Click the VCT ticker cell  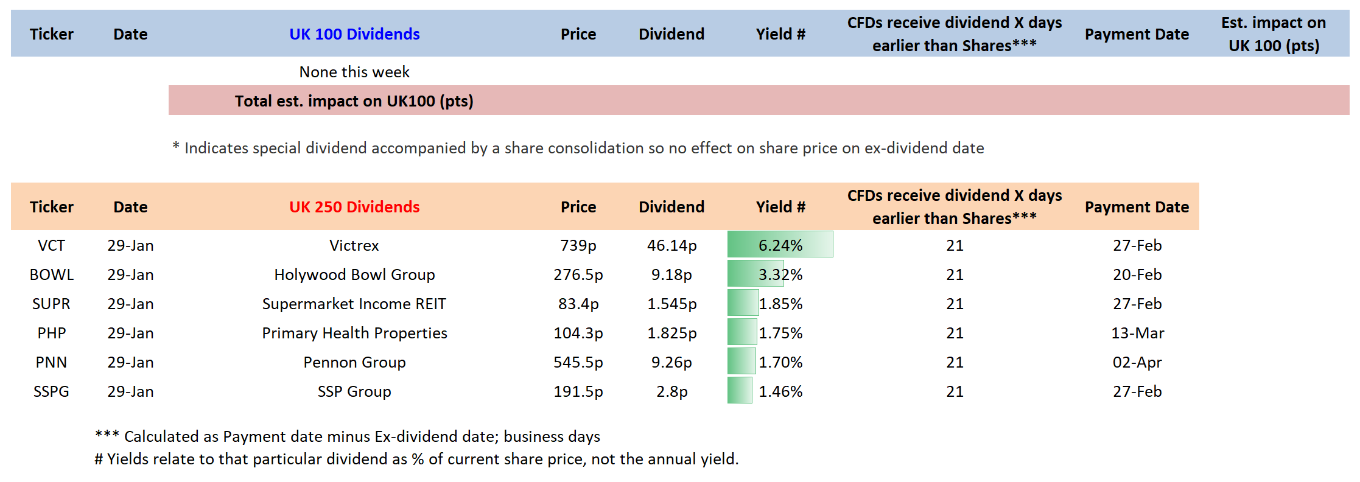tap(51, 245)
